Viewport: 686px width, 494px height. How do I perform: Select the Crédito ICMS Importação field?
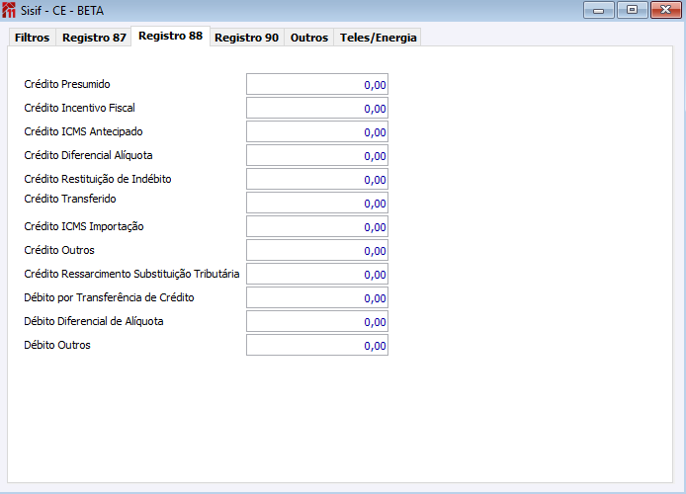pyautogui.click(x=317, y=226)
